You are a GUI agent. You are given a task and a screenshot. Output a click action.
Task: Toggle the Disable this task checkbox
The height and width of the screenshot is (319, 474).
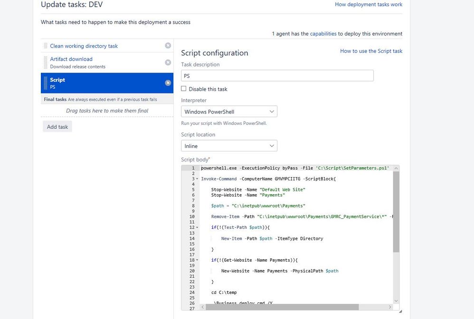[183, 88]
